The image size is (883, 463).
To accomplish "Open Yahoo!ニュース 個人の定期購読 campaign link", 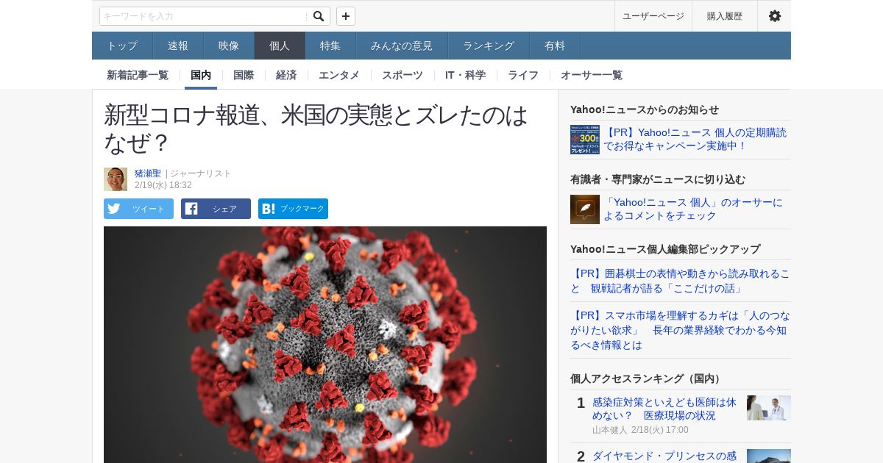I will 695,139.
